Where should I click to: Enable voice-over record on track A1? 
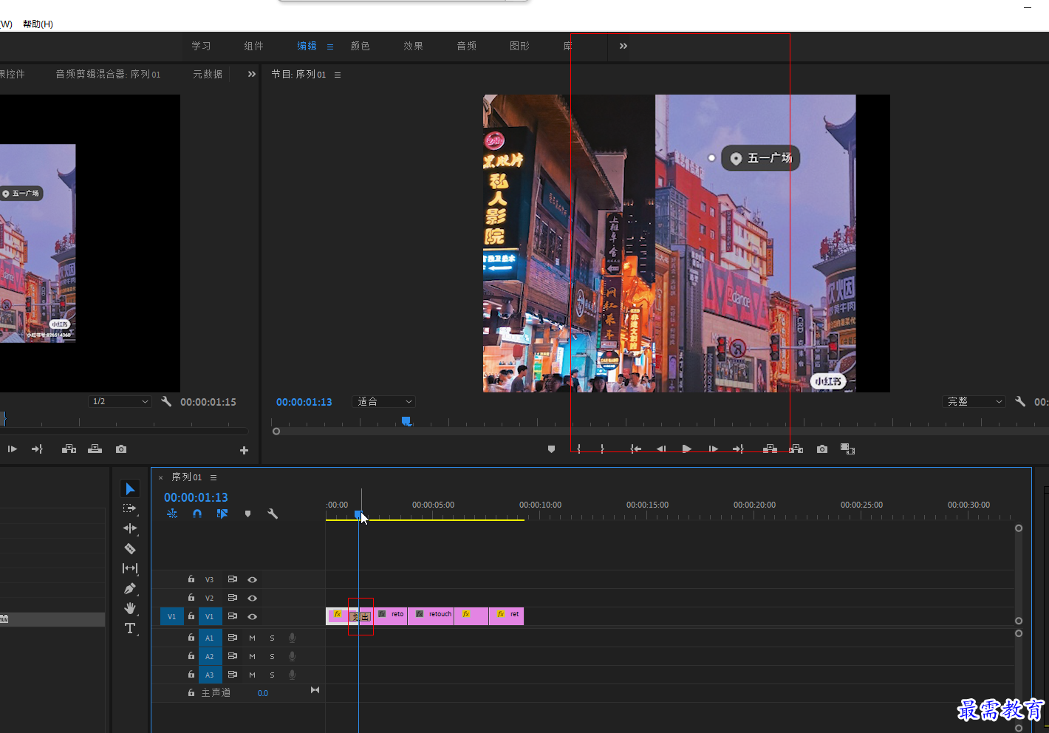tap(292, 638)
